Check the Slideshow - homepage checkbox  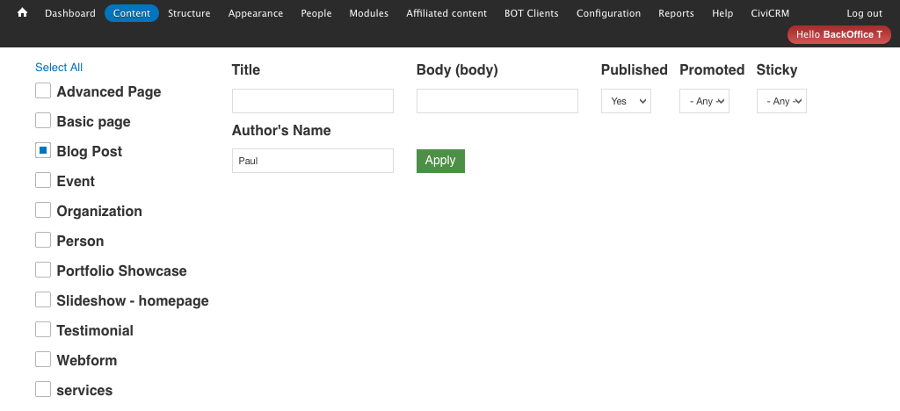[x=43, y=299]
